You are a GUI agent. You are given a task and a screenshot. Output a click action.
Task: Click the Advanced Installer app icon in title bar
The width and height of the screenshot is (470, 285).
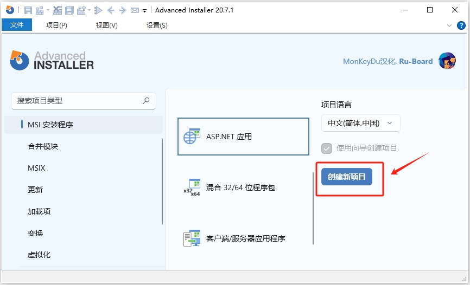10,10
